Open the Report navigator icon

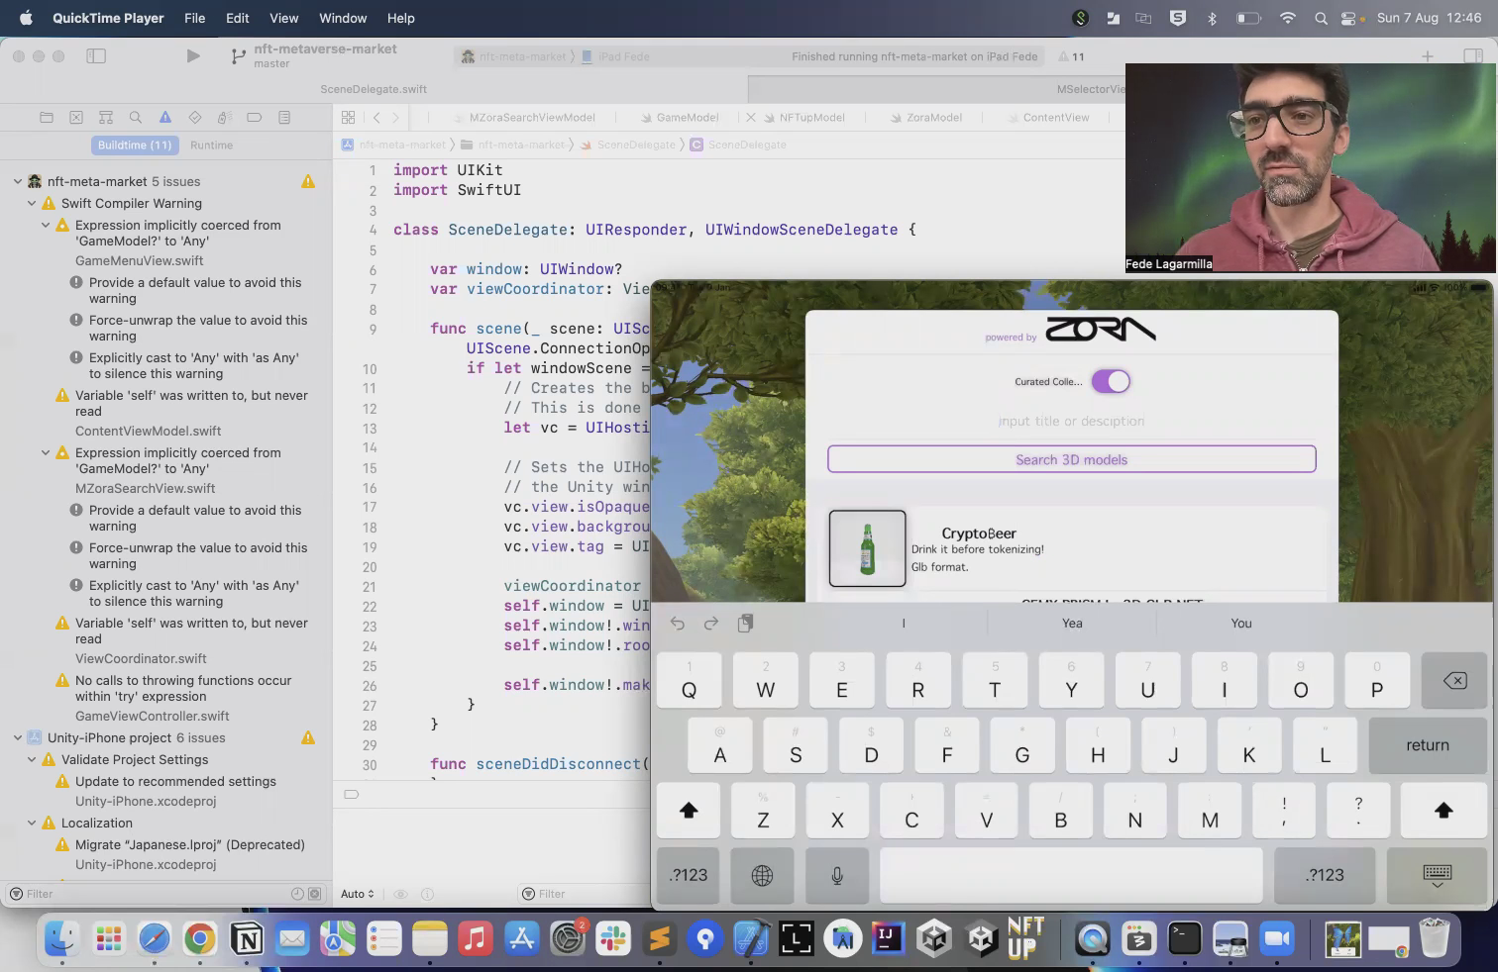tap(284, 117)
